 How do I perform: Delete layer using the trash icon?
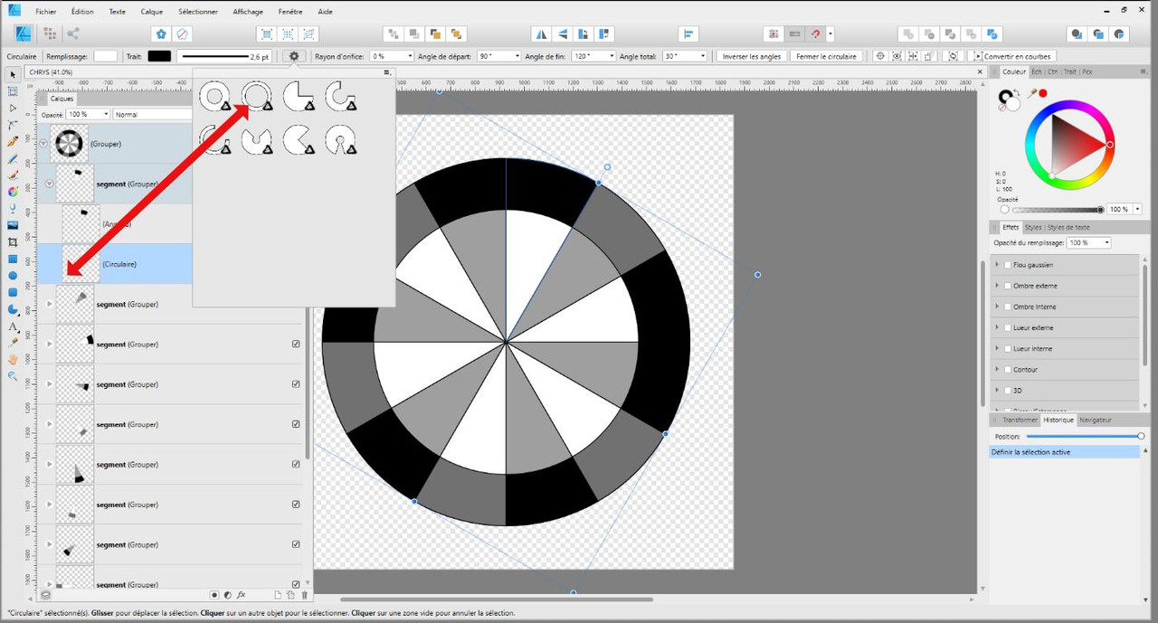click(x=305, y=595)
